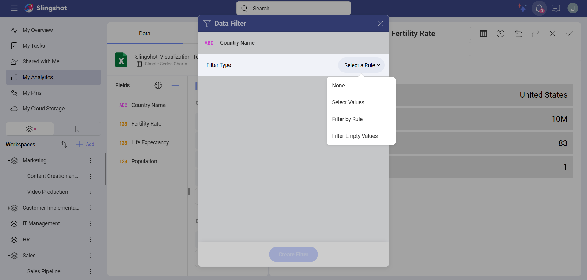Collapse the Marketing workspace
Image resolution: width=587 pixels, height=280 pixels.
point(9,161)
